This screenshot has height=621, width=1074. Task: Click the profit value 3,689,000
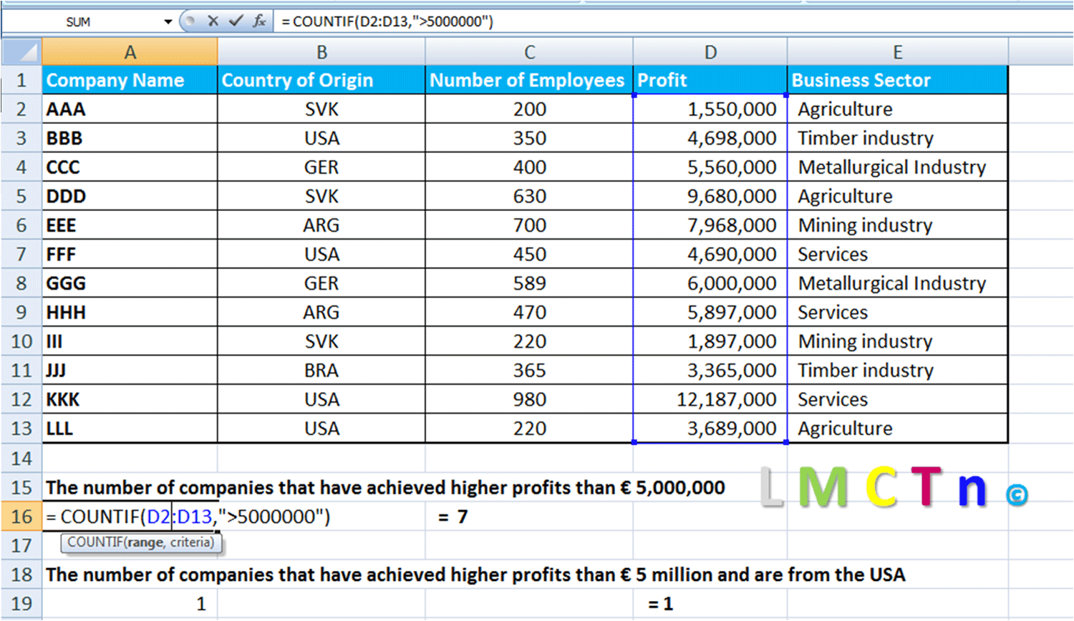710,428
